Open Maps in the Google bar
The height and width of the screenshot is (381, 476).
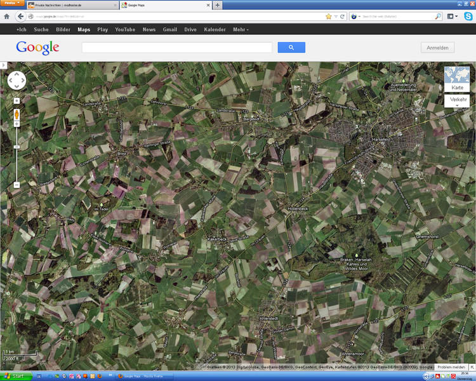[84, 29]
